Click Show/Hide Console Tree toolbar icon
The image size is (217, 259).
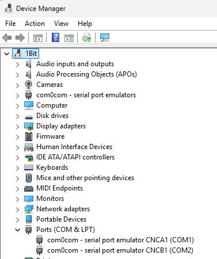click(x=38, y=38)
